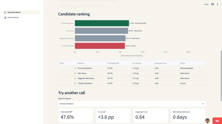Click the +3.6 pp table cell
Screen dimensions: 222x124
click(x=142, y=68)
